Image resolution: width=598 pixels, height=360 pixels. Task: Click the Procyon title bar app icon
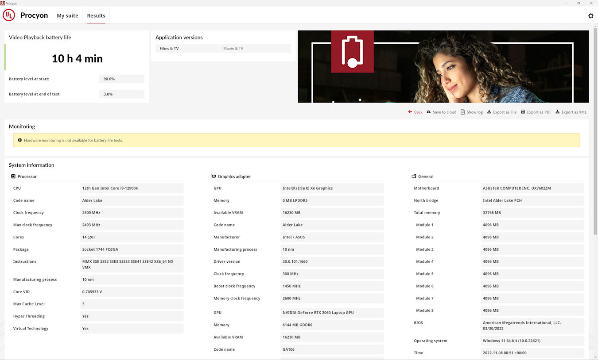3,3
